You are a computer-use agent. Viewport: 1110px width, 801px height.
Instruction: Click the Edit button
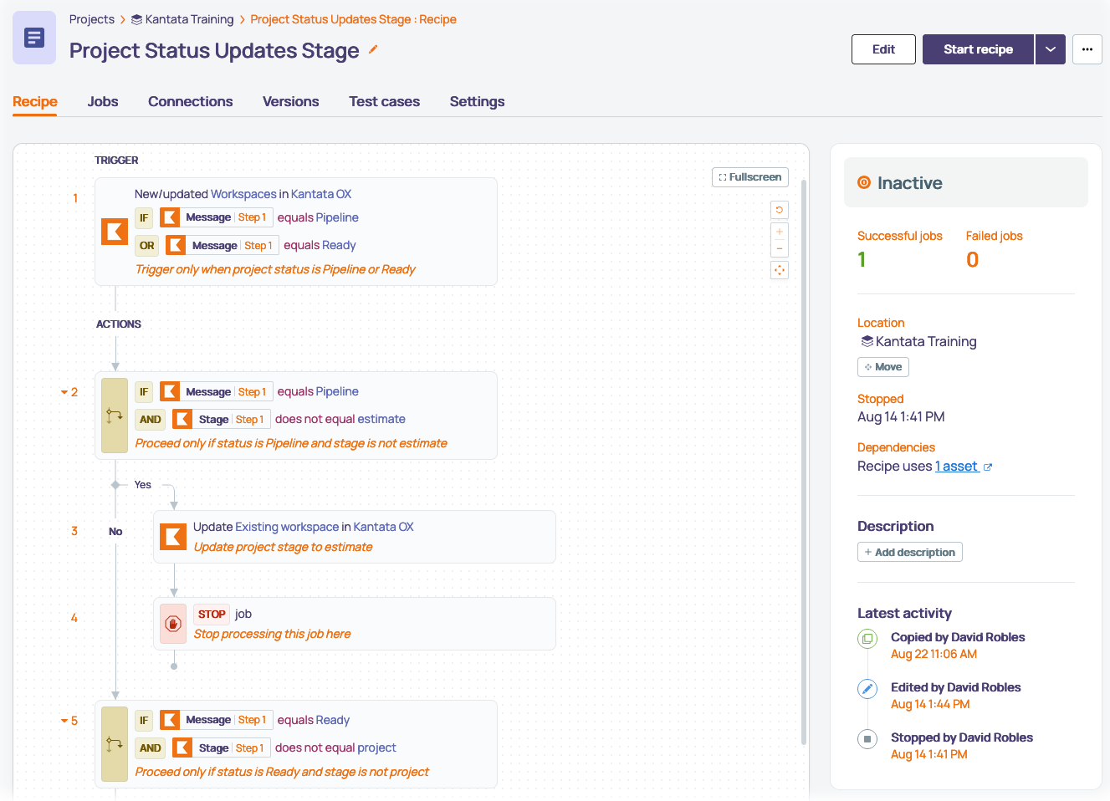tap(883, 49)
